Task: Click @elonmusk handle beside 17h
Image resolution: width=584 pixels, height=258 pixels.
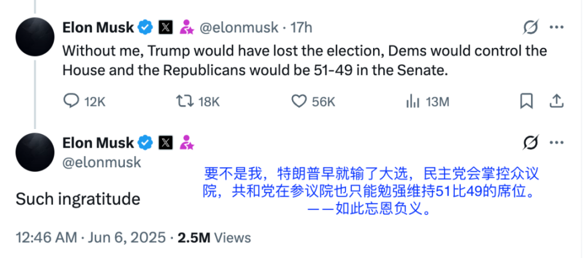Action: tap(239, 28)
